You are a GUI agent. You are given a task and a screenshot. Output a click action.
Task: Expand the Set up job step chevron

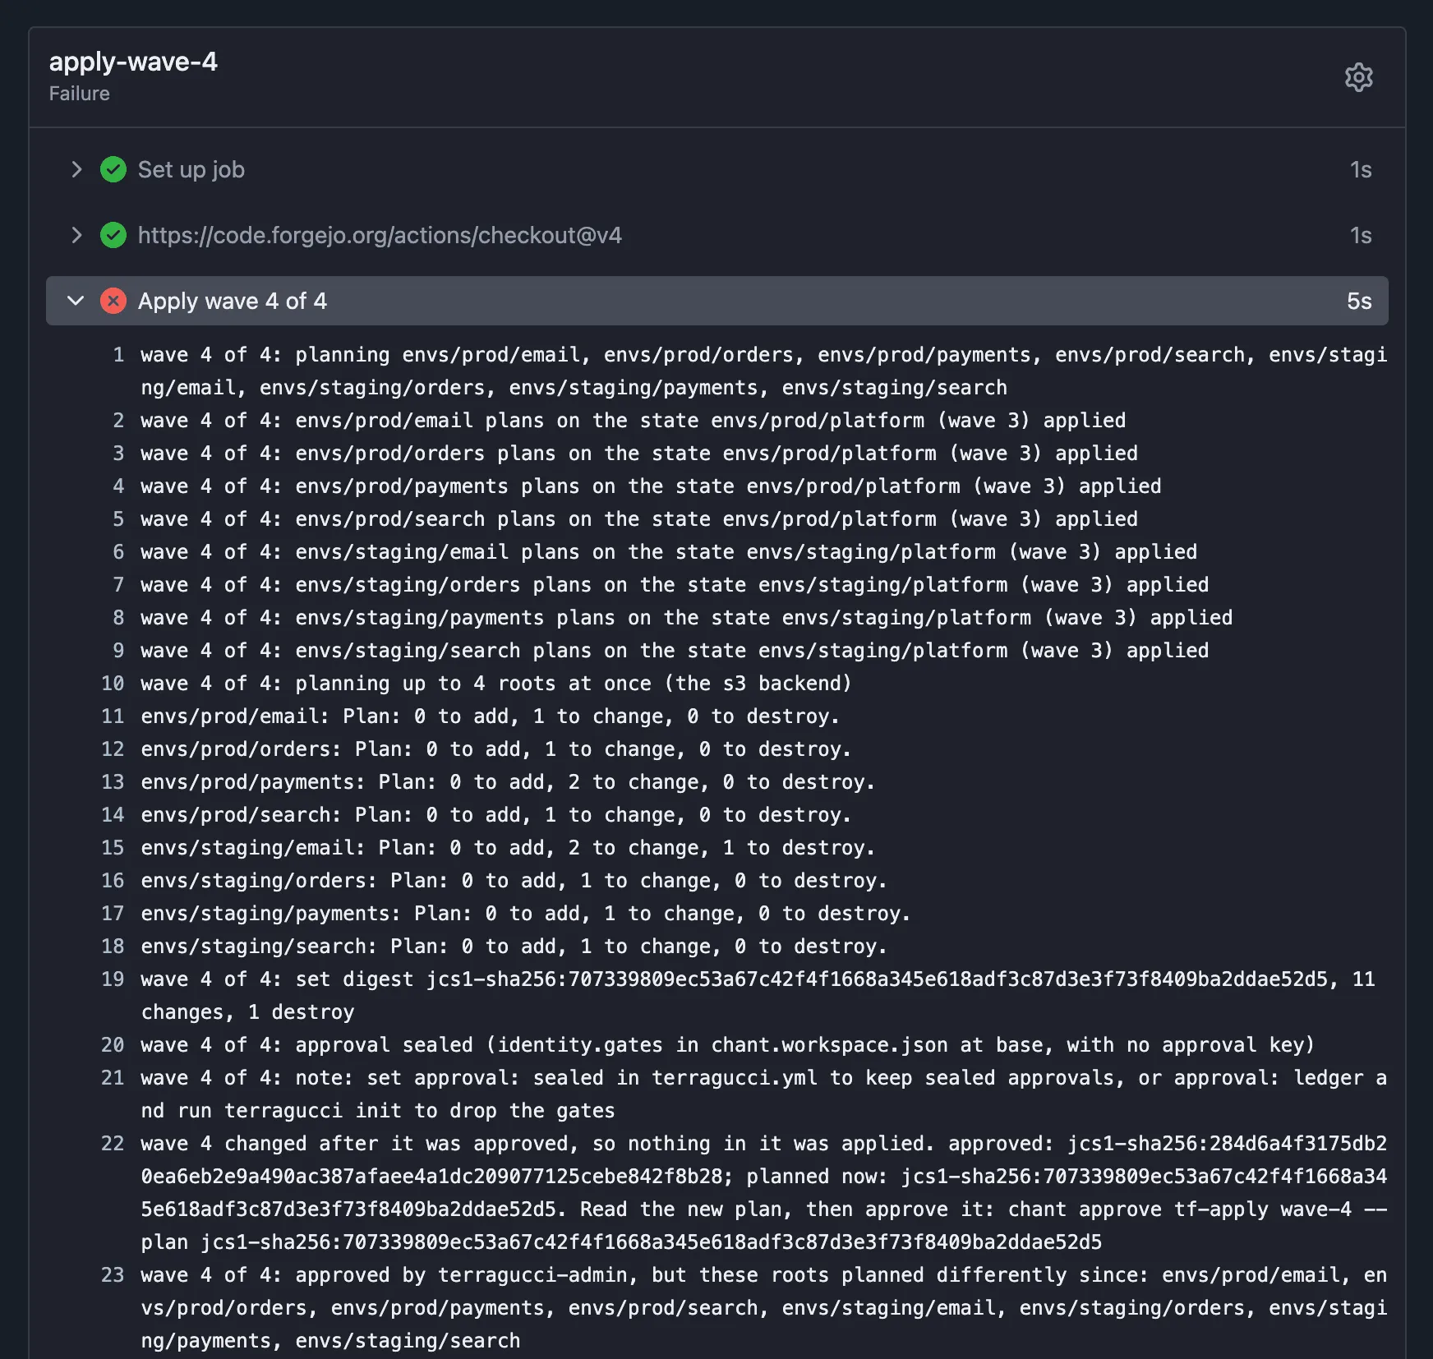[76, 169]
